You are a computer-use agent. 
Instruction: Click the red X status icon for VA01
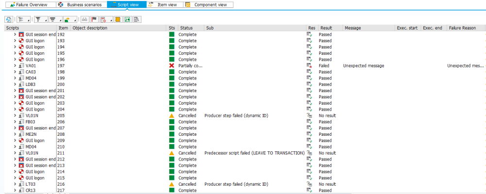[172, 65]
